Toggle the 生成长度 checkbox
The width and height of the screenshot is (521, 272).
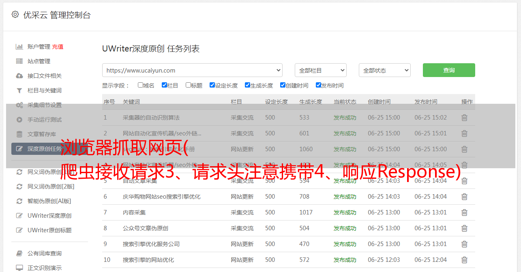tap(247, 85)
